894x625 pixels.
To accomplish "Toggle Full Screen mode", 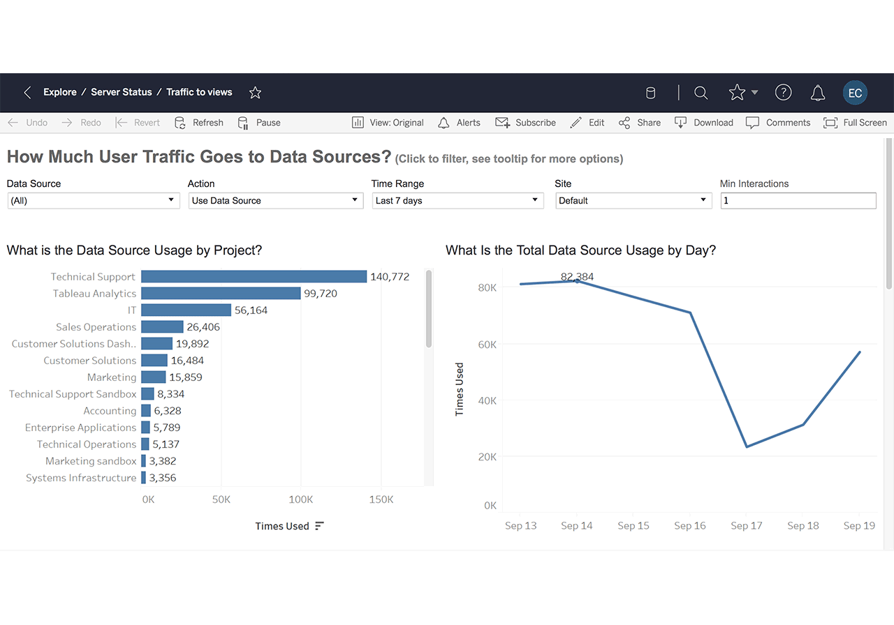I will click(x=855, y=123).
